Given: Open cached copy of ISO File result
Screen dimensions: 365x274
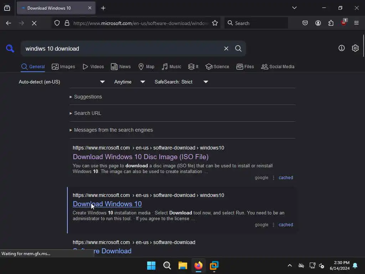Looking at the screenshot, I should tap(286, 178).
